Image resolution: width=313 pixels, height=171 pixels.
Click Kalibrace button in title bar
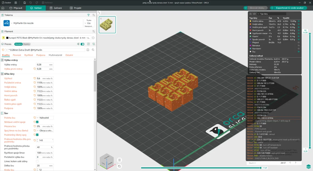point(47,3)
